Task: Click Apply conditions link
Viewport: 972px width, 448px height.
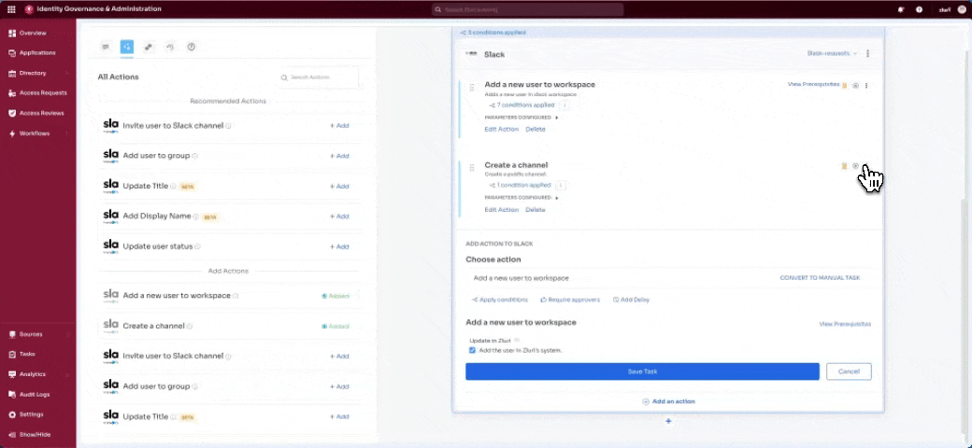Action: (500, 301)
